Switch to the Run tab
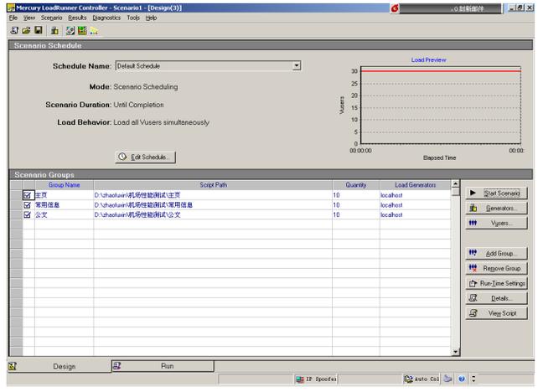Image resolution: width=538 pixels, height=392 pixels. click(163, 366)
